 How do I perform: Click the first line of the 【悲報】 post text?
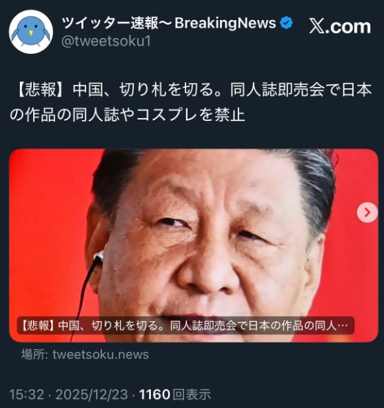(x=193, y=90)
